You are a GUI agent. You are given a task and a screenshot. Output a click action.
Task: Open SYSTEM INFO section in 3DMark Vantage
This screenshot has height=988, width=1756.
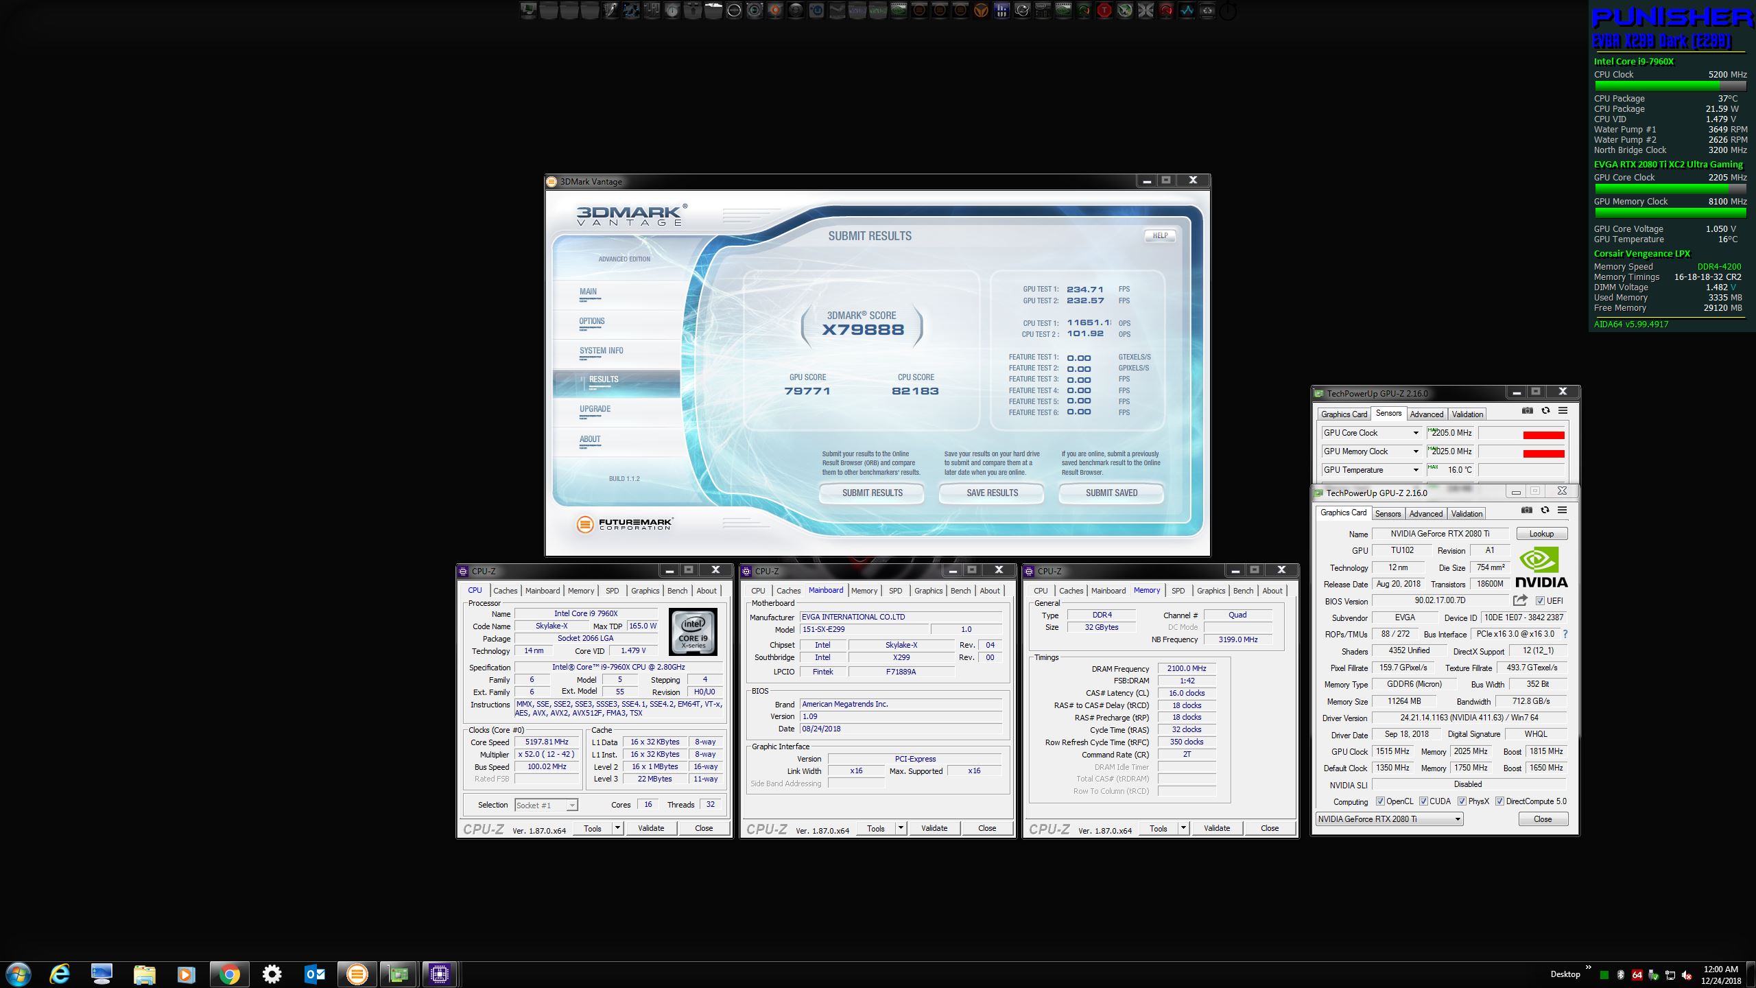pyautogui.click(x=601, y=351)
